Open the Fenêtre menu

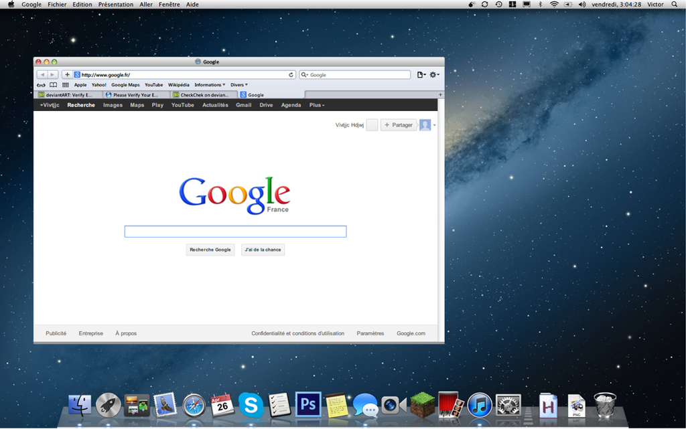click(169, 5)
